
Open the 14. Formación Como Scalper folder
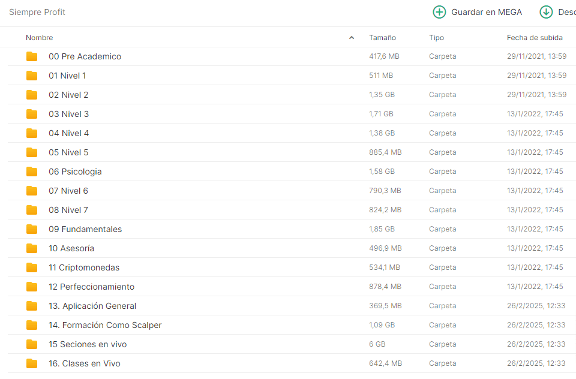click(x=105, y=325)
